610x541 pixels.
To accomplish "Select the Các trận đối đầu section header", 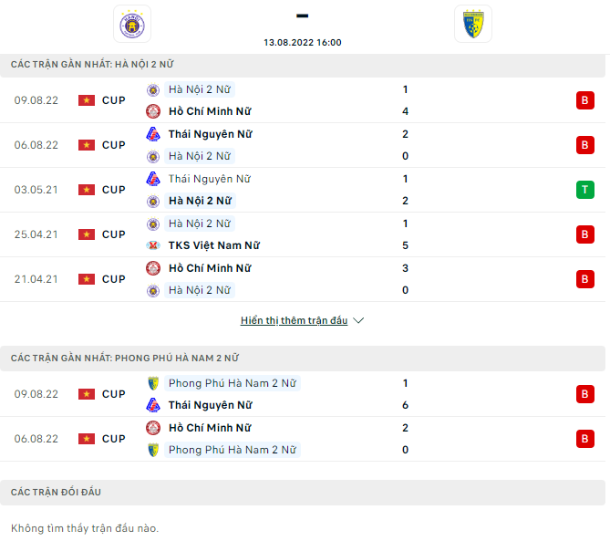I will pos(57,493).
